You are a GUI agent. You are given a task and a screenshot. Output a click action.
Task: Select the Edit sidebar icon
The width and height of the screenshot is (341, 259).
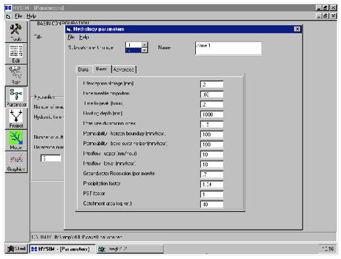click(x=16, y=53)
